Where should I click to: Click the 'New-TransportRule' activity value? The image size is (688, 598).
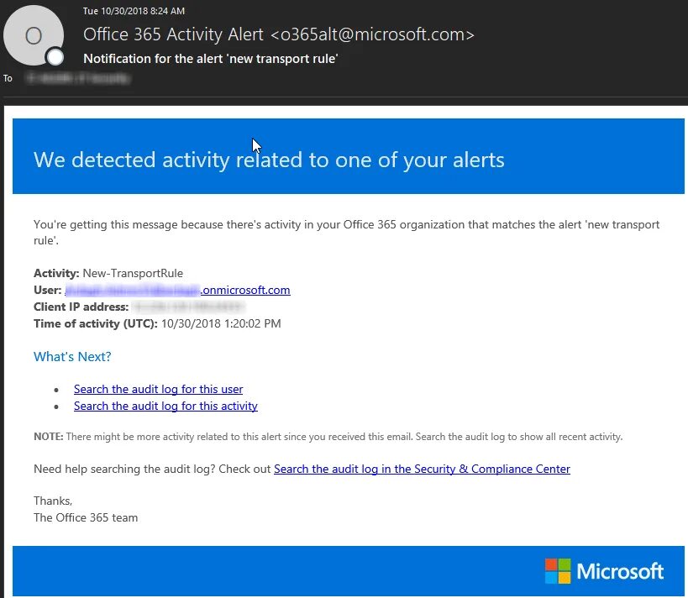point(133,273)
